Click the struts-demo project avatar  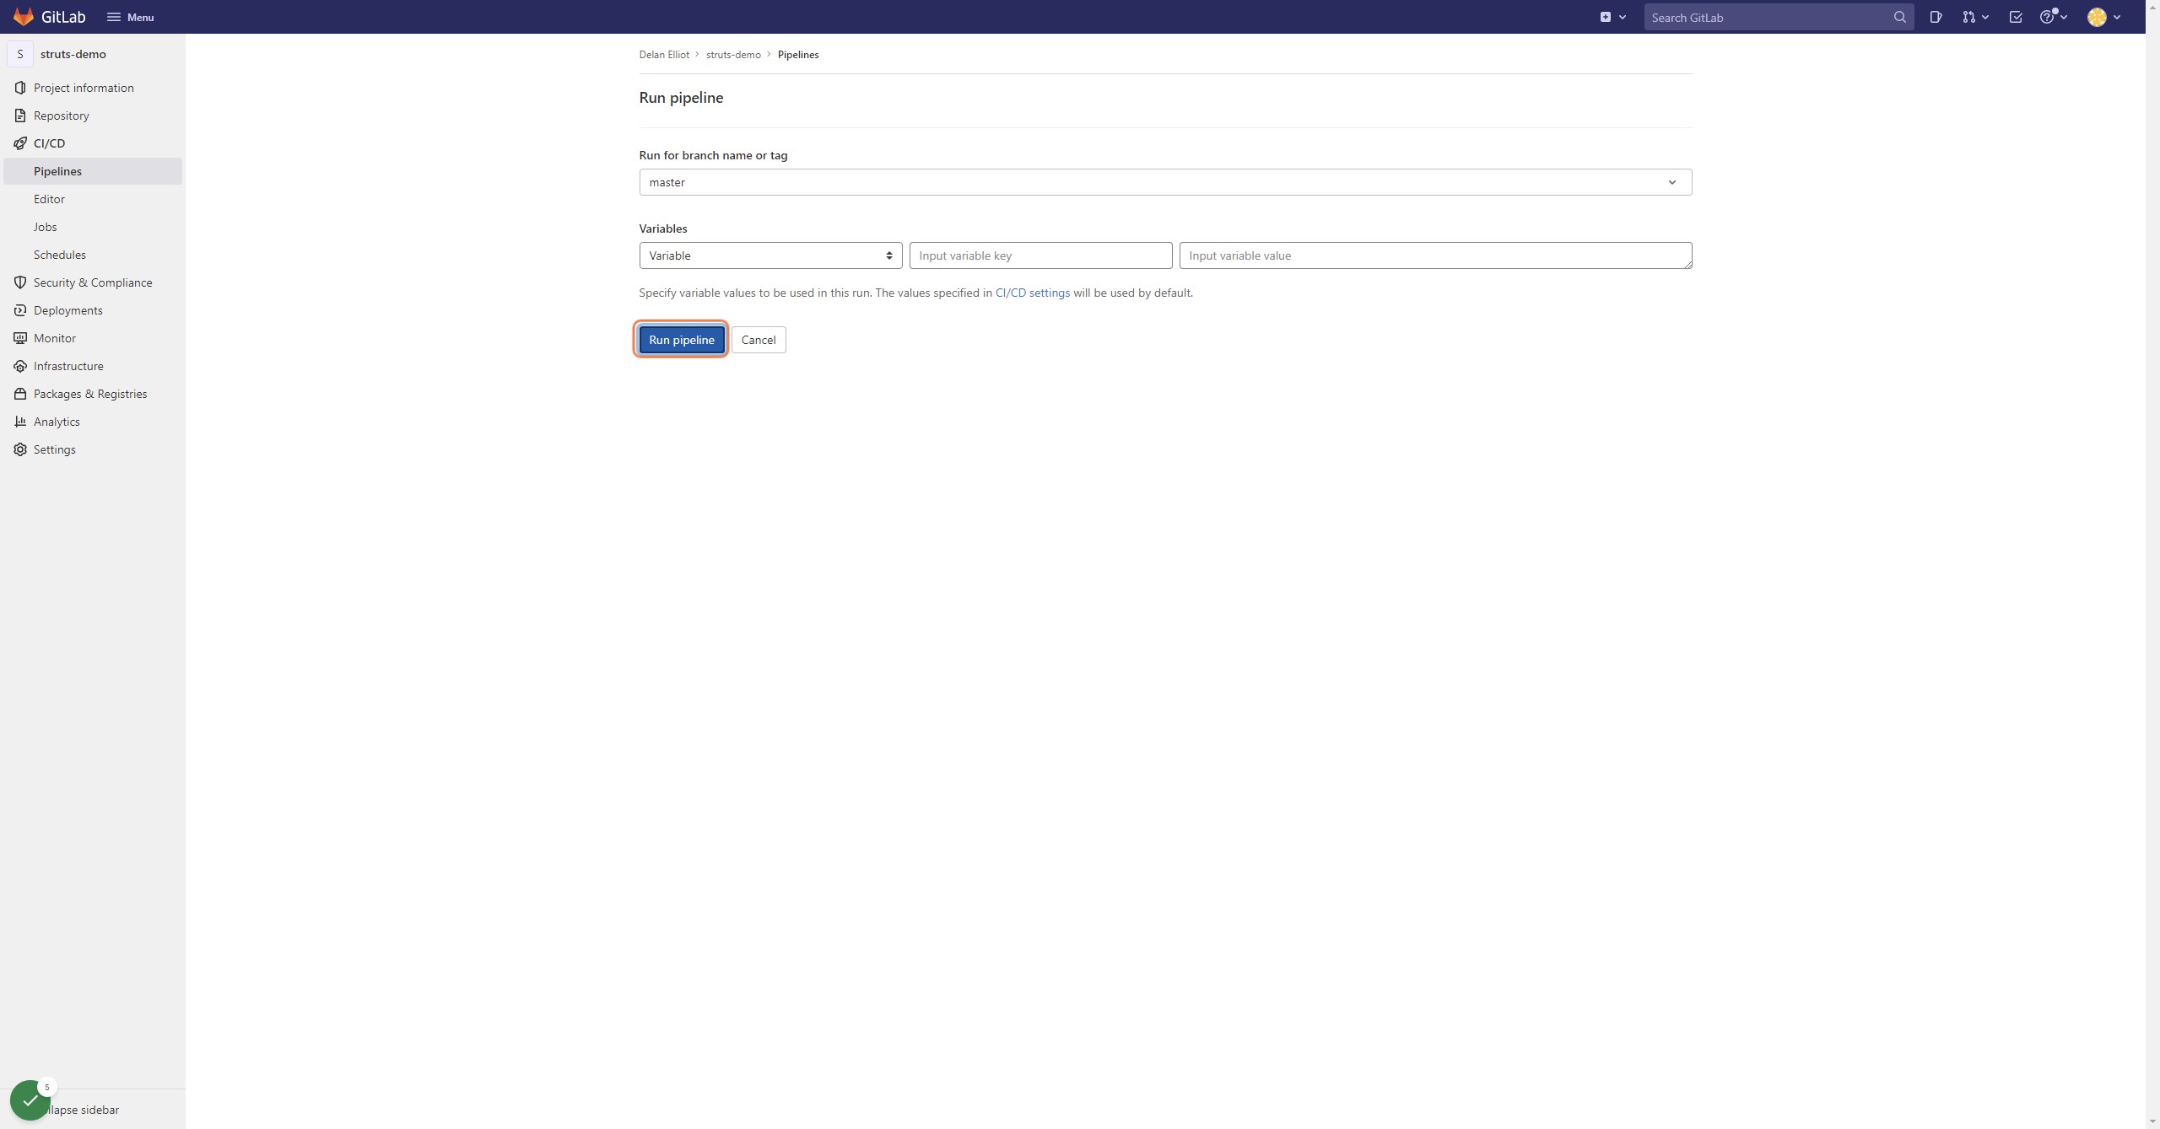[x=20, y=54]
